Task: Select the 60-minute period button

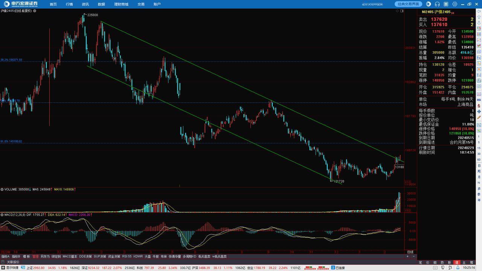Action: 479,160
